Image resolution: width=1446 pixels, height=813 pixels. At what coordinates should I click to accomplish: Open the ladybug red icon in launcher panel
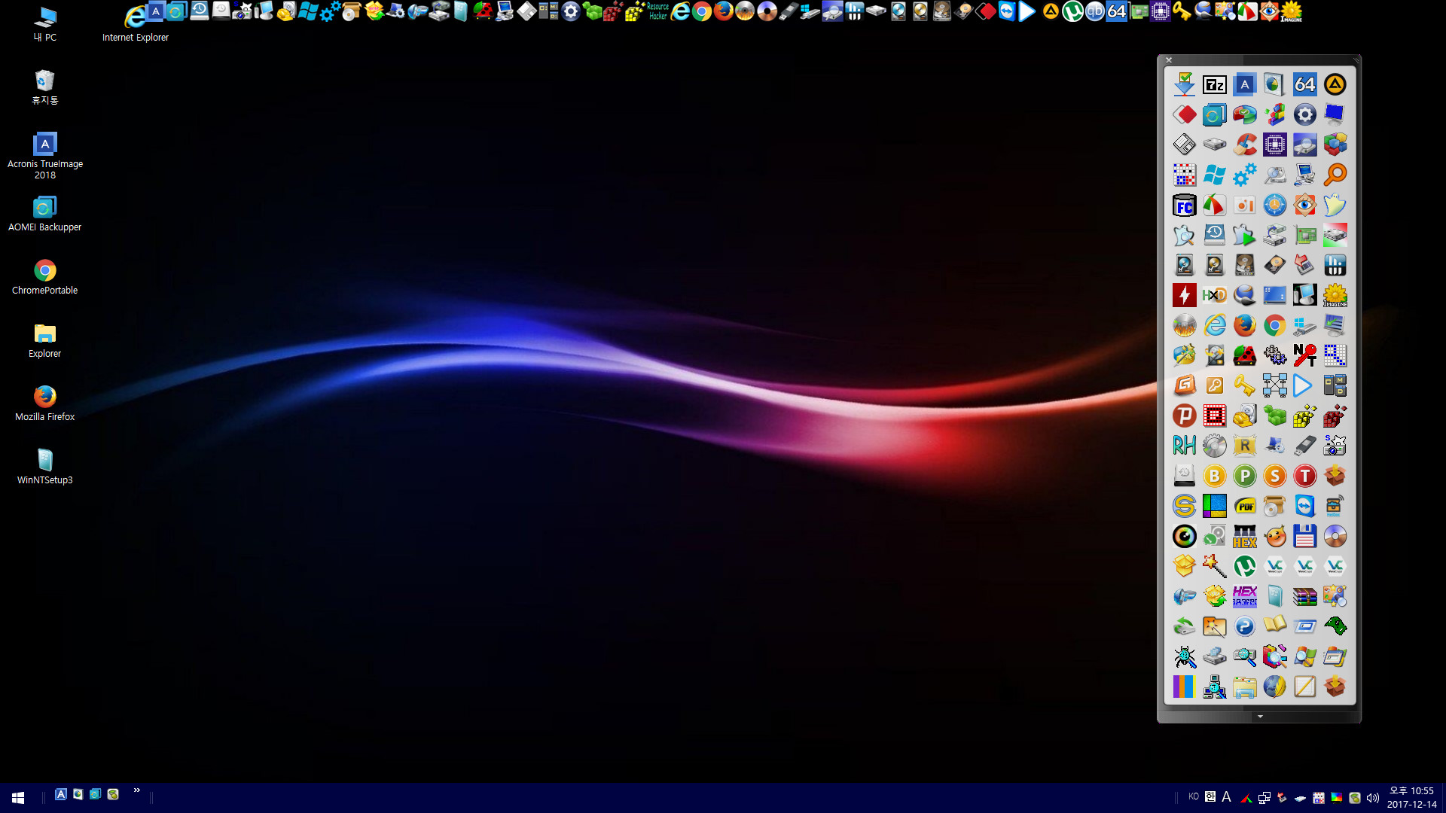[1245, 355]
